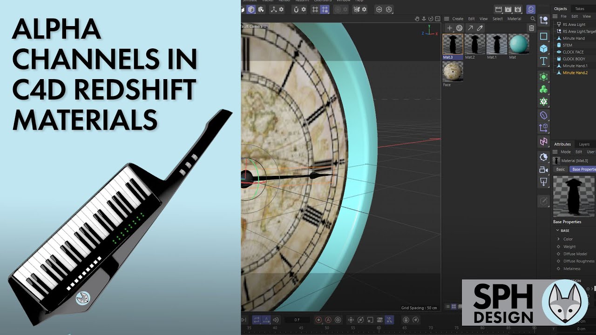Click the purple Redshift circle icon
The width and height of the screenshot is (596, 335).
click(x=530, y=9)
